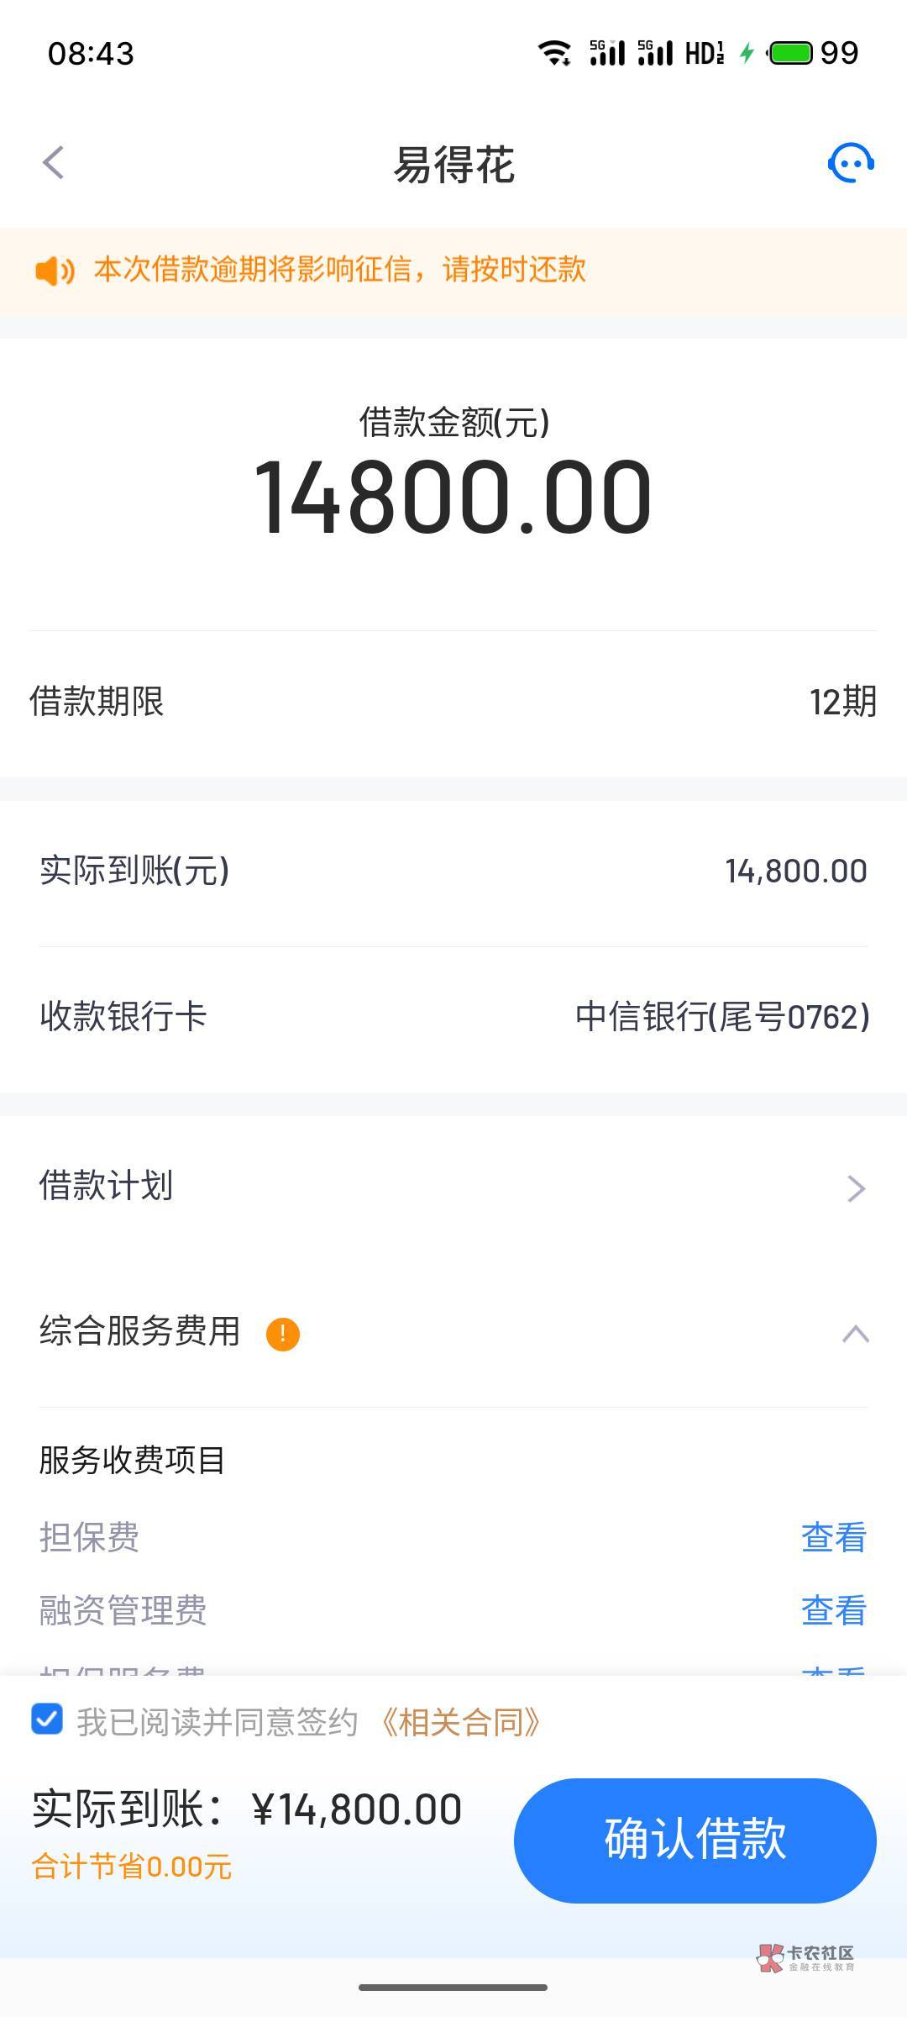Screen dimensions: 907x2017
Task: Open customer service chat icon
Action: tap(851, 162)
